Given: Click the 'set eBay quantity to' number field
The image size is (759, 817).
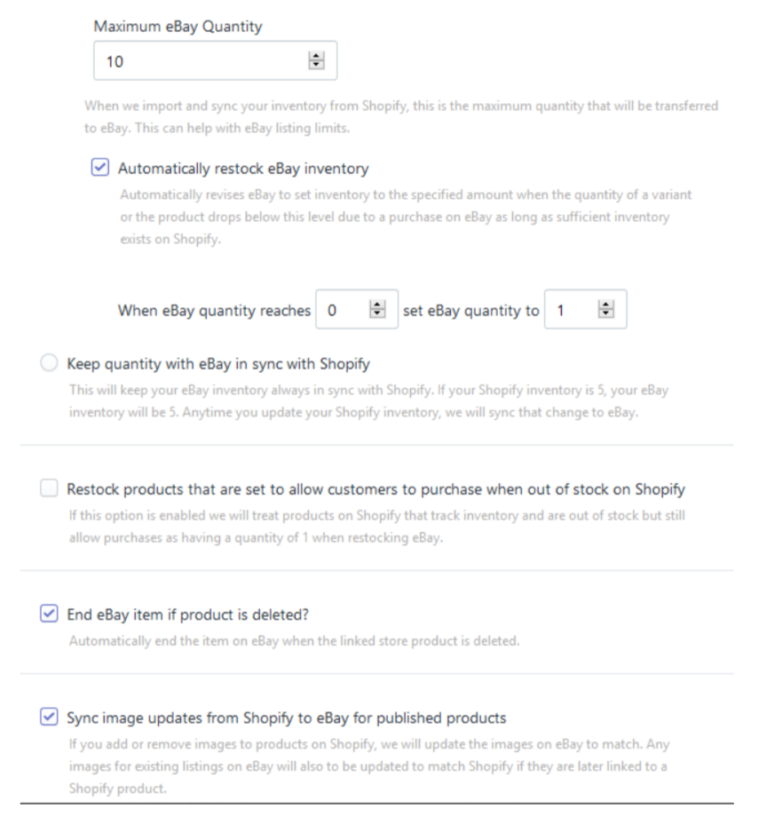Looking at the screenshot, I should (x=572, y=310).
